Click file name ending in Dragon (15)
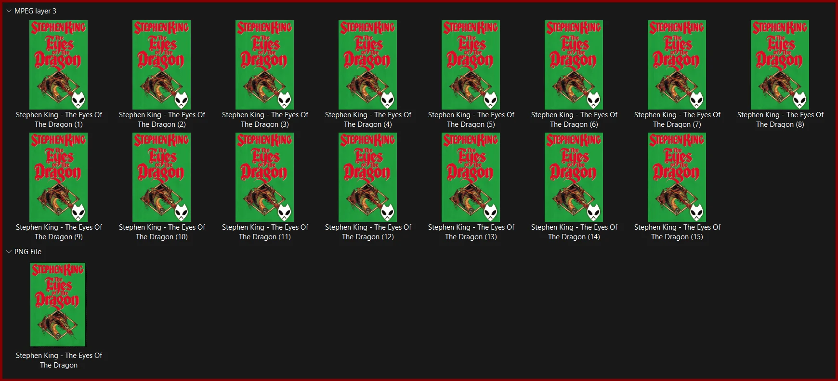838x381 pixels. (677, 232)
